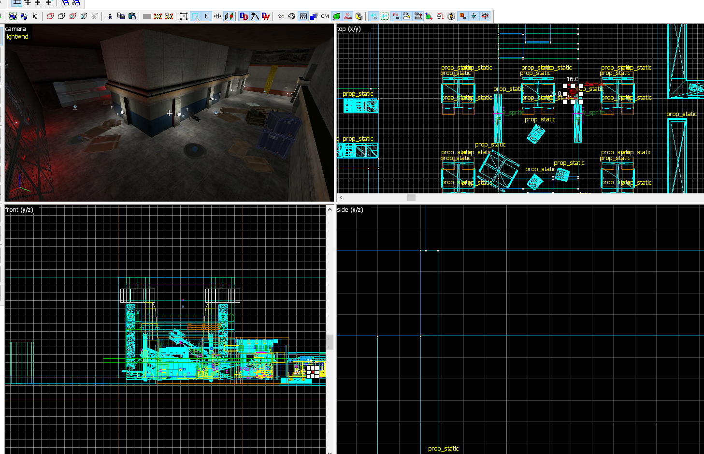Click the CM toolbar button
Image resolution: width=704 pixels, height=454 pixels.
pos(325,16)
